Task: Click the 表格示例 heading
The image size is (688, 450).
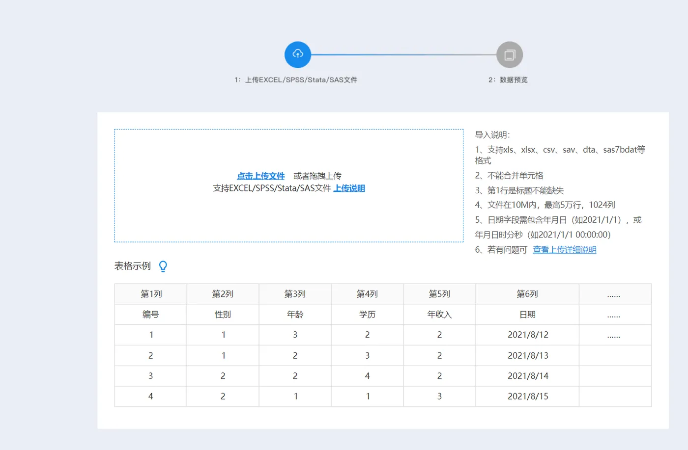Action: click(x=133, y=266)
